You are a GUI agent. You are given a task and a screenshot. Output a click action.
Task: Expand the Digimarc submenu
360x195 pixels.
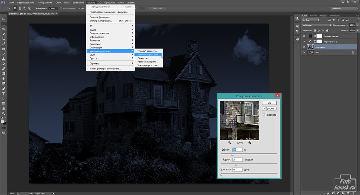[110, 64]
